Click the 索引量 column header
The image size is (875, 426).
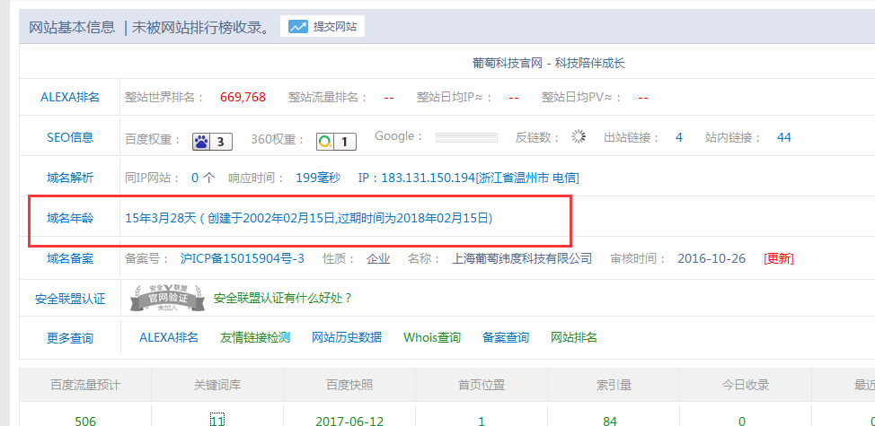click(614, 384)
